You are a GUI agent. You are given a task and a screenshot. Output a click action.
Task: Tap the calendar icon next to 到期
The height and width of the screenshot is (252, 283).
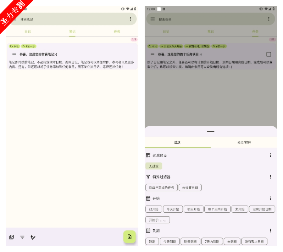148,231
